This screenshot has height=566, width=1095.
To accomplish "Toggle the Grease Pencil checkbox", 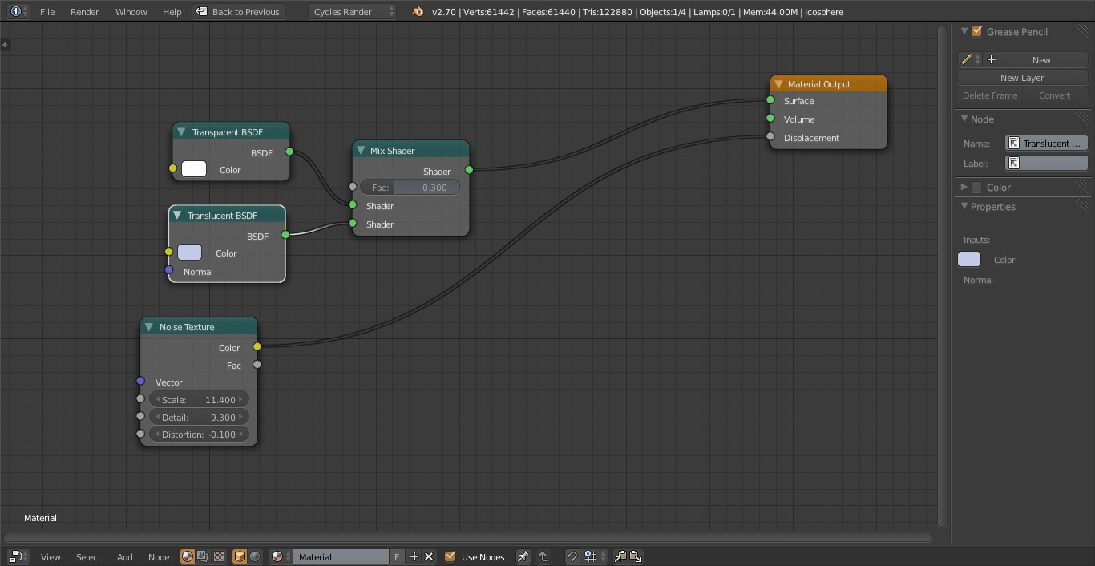I will pos(976,31).
